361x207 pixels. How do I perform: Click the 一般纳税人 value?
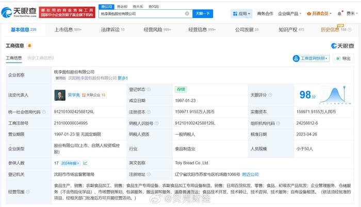(185, 135)
